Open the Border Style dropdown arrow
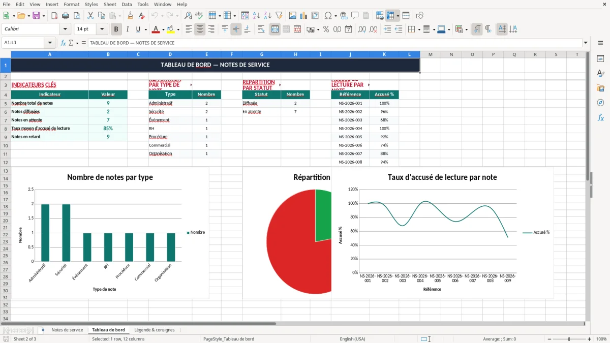 (433, 29)
